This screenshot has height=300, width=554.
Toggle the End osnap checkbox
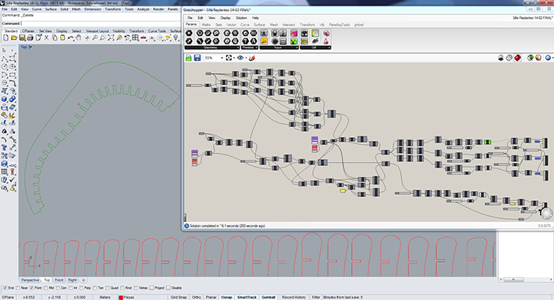tap(5, 288)
